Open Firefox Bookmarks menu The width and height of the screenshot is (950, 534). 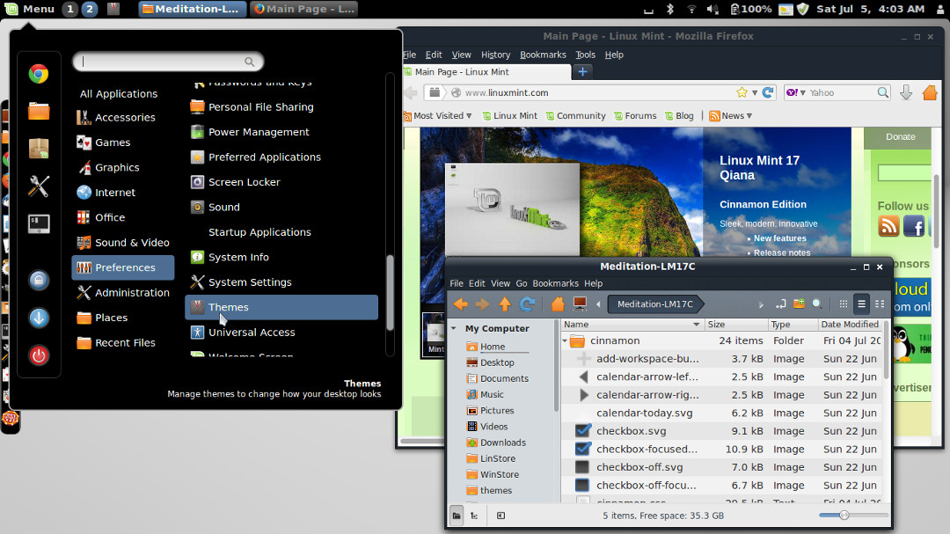(543, 55)
